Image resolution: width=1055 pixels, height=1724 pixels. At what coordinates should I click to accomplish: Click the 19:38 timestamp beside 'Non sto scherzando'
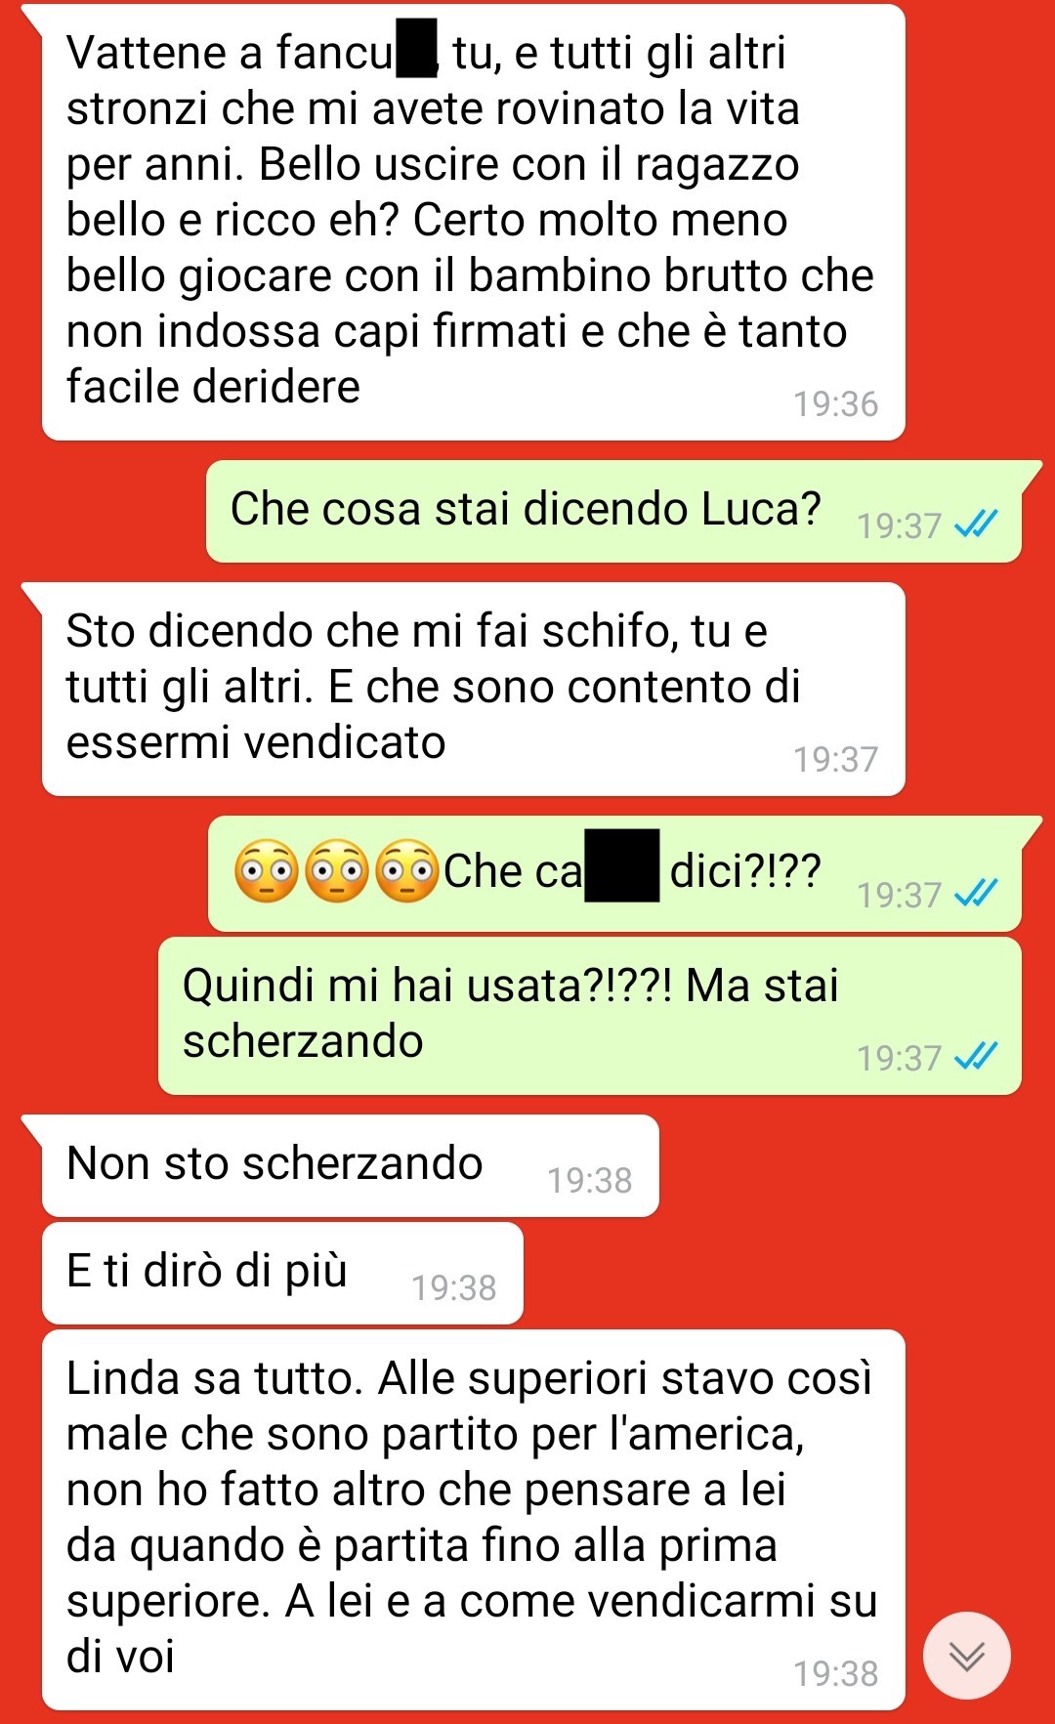pyautogui.click(x=589, y=1181)
